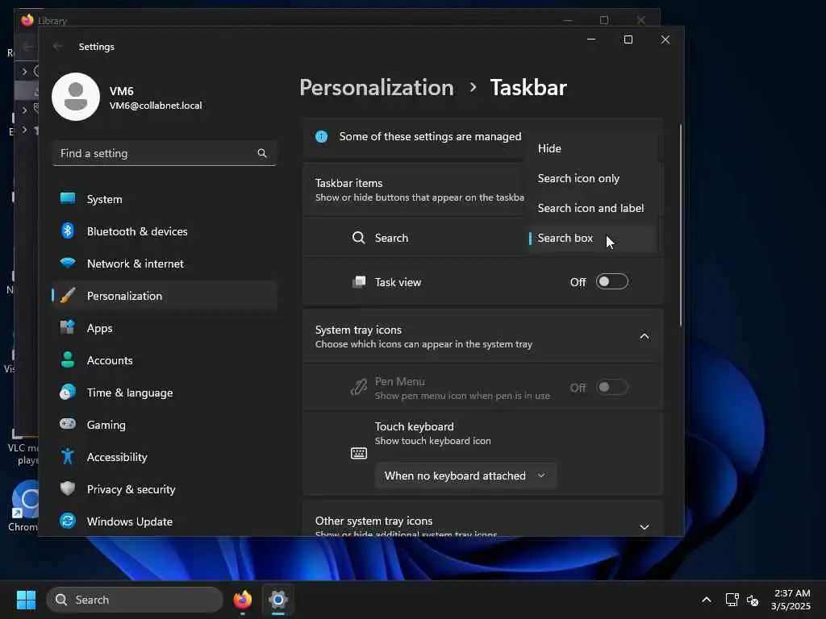Image resolution: width=826 pixels, height=619 pixels.
Task: Click the Touch keyboard label text
Action: click(x=414, y=426)
